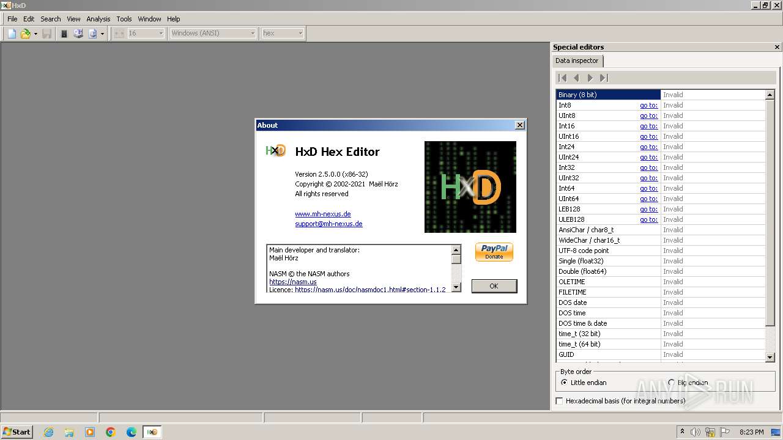
Task: Open the Windows (ANSI) encoding dropdown
Action: 213,33
